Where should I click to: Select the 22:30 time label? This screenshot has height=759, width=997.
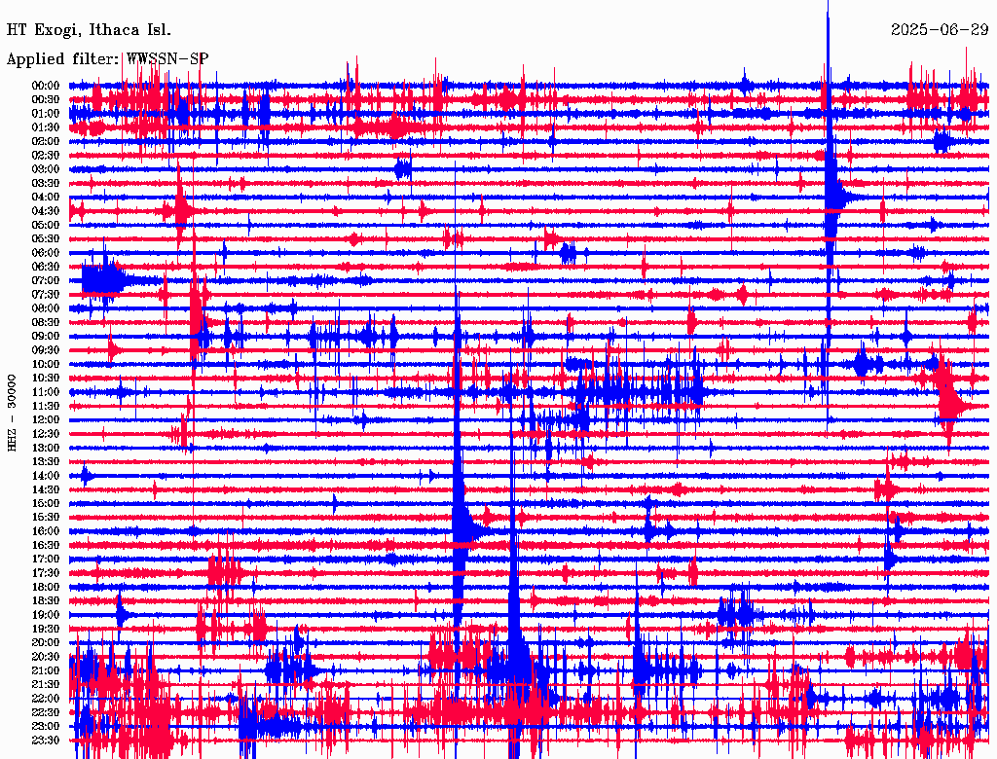[x=46, y=712]
